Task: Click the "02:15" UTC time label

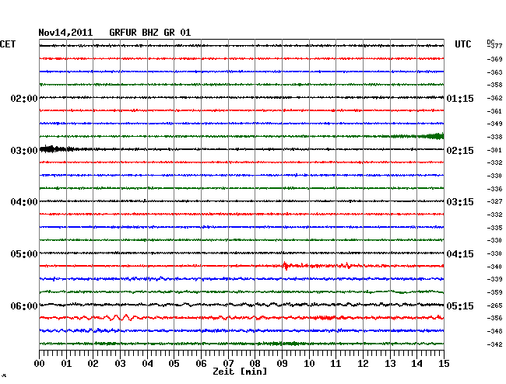Action: [460, 151]
